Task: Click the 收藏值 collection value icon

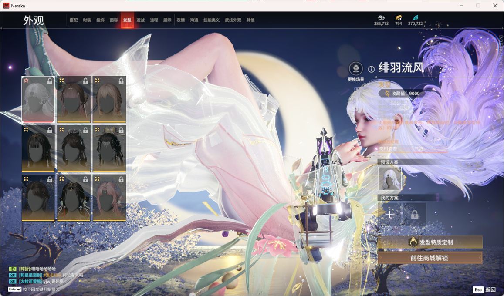Action: tap(387, 94)
